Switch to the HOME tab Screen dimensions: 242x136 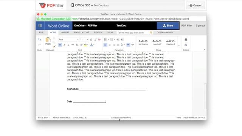click(x=53, y=32)
